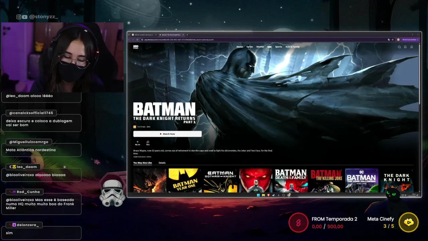The image size is (428, 241).
Task: Switch to the first browser tab
Action: point(144,35)
